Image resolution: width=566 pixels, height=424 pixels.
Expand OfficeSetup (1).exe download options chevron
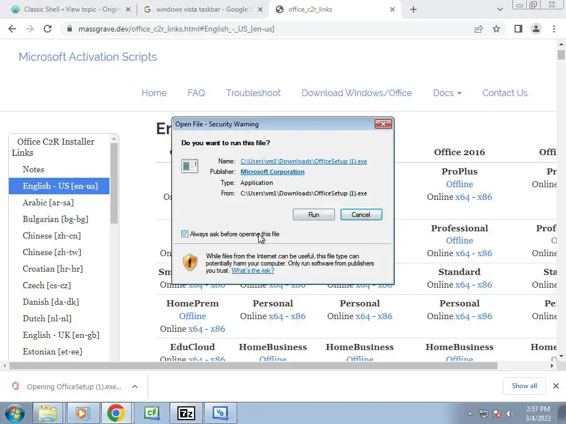(x=135, y=386)
